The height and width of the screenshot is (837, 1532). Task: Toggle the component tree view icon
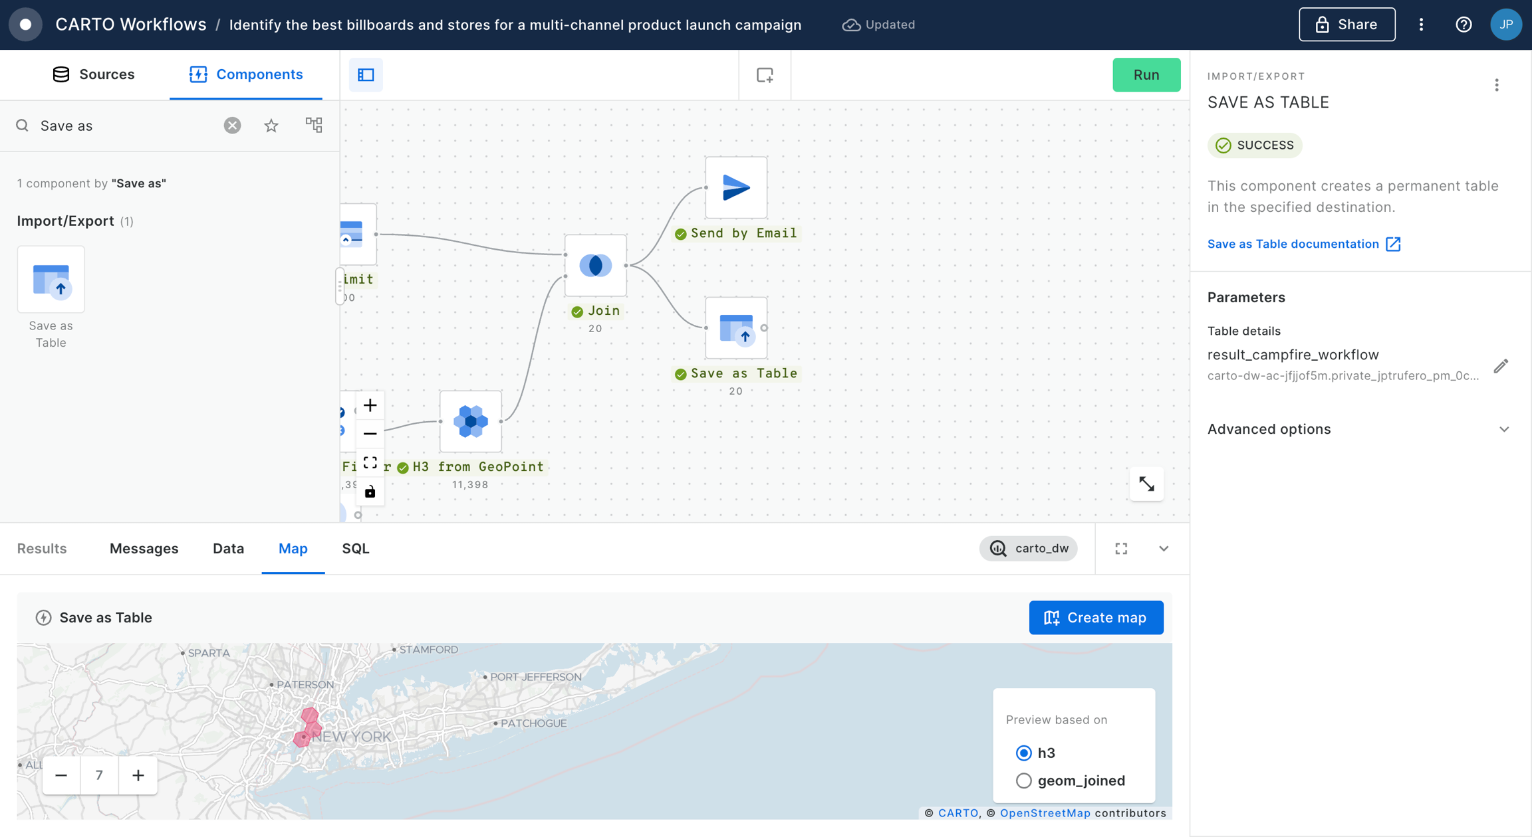[x=314, y=125]
